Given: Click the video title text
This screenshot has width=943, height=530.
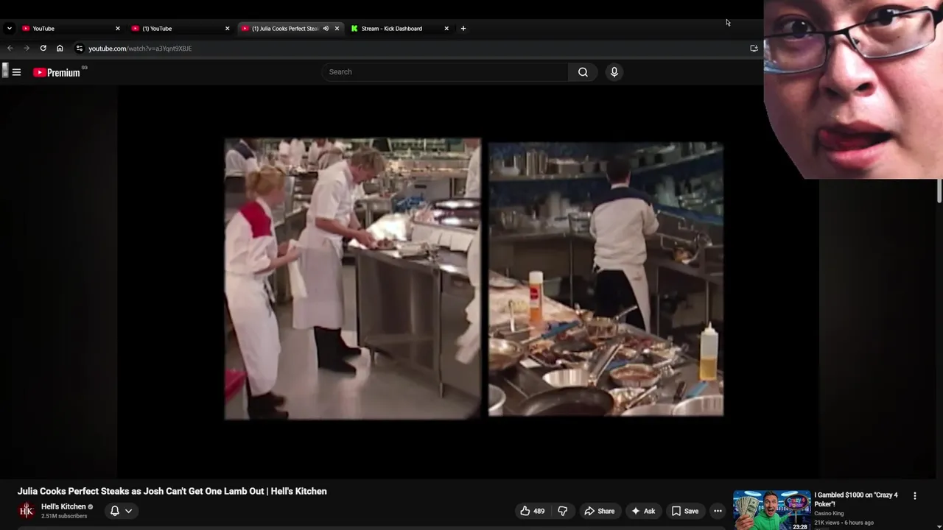Looking at the screenshot, I should click(172, 491).
